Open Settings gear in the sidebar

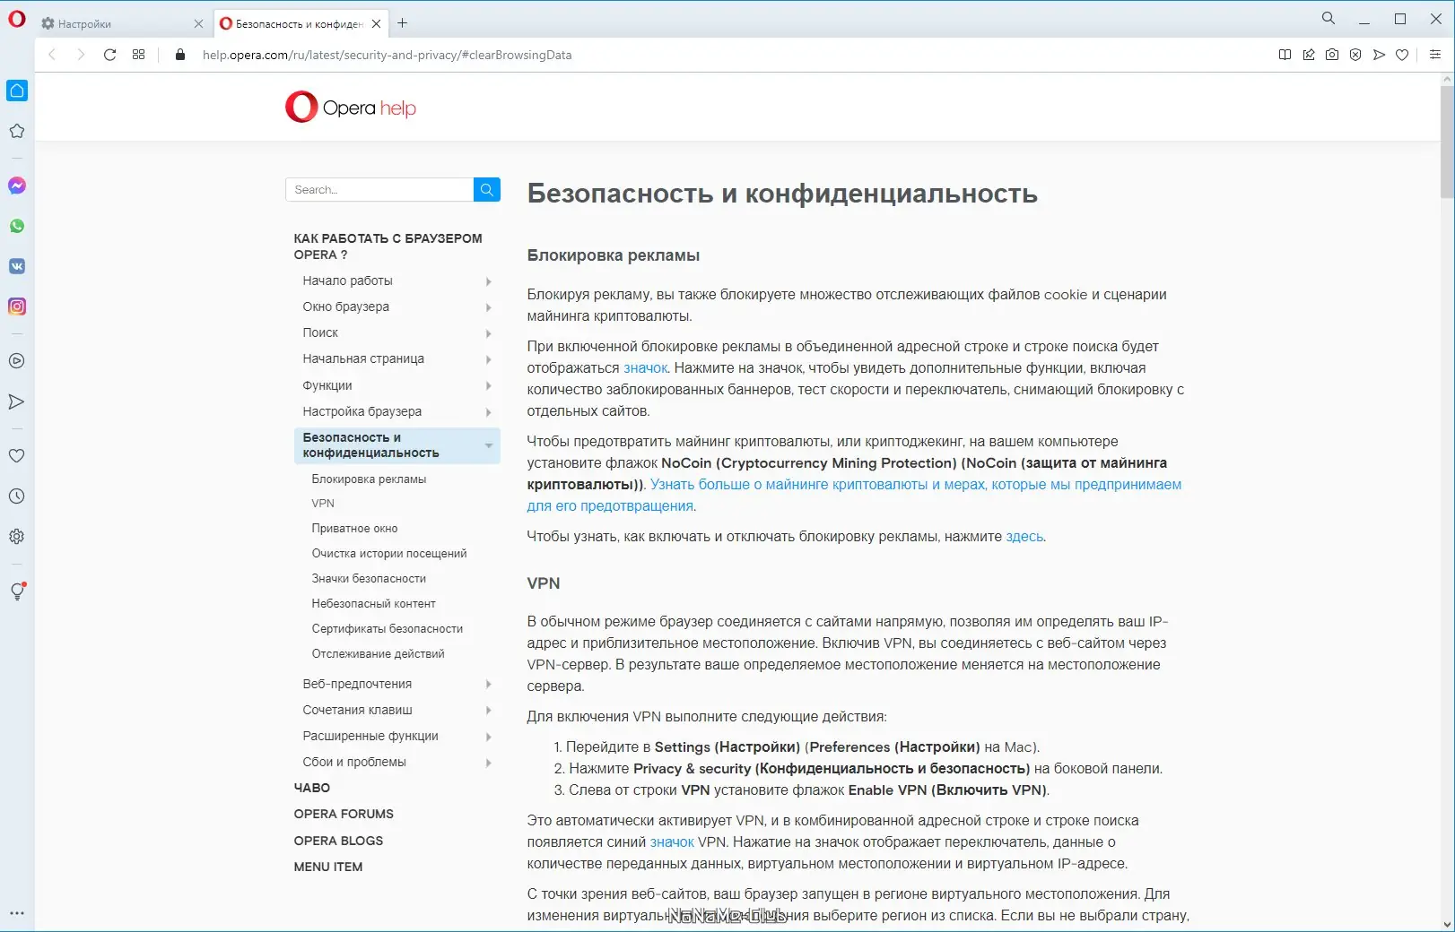point(17,536)
